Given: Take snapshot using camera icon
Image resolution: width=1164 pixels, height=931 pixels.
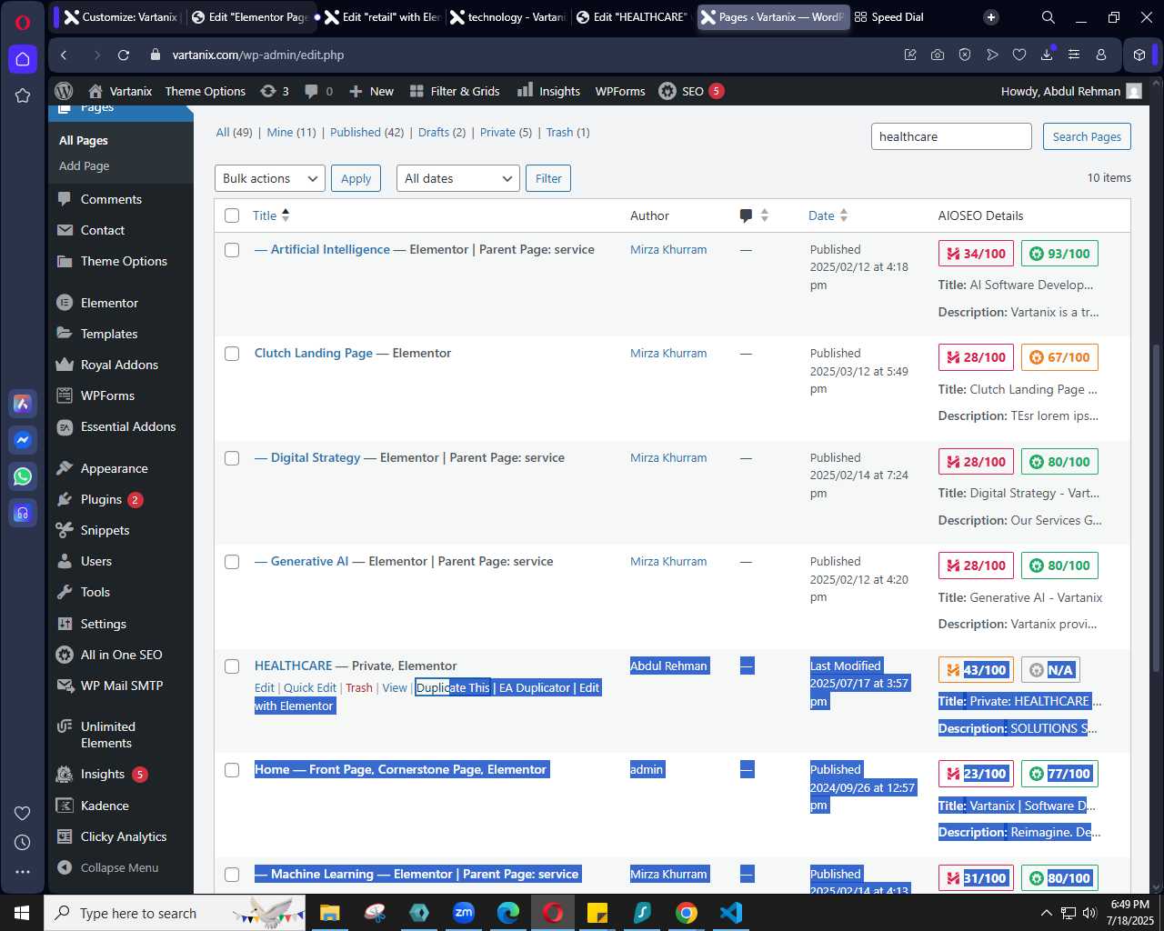Looking at the screenshot, I should coord(938,55).
